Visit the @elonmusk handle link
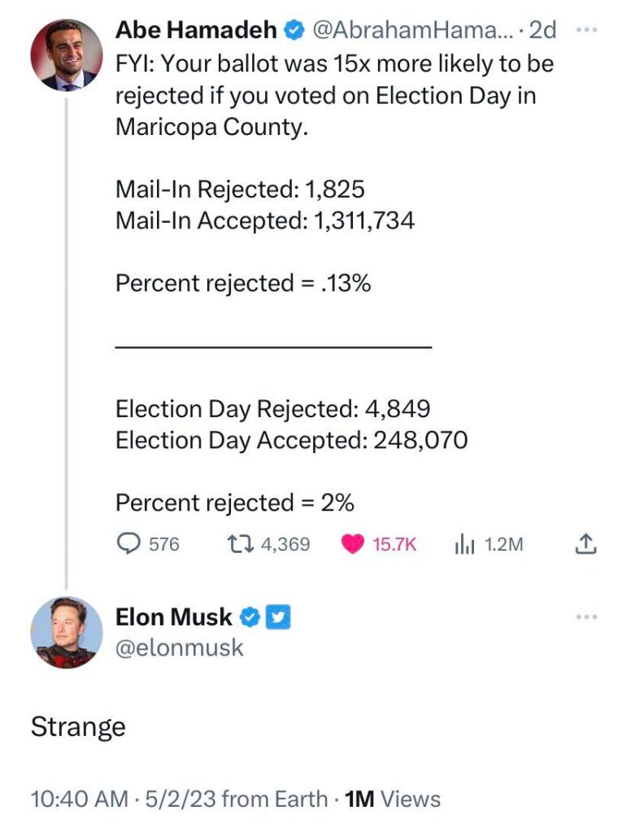Image resolution: width=631 pixels, height=832 pixels. point(179,647)
